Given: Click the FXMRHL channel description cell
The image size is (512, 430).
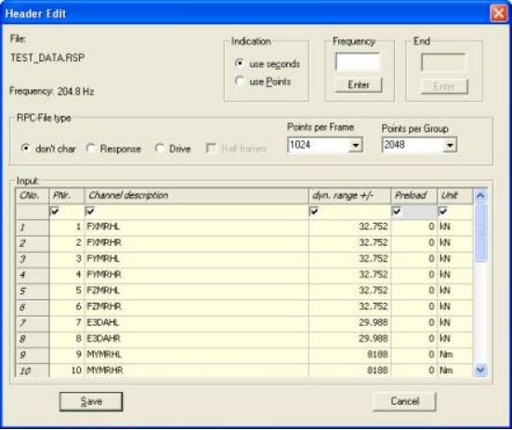Looking at the screenshot, I should 197,227.
